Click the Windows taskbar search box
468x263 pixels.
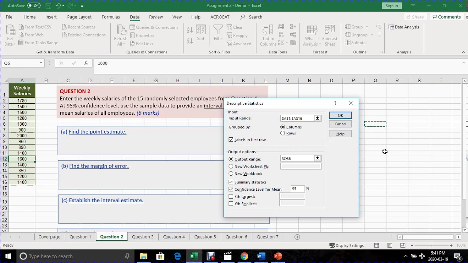(75, 256)
